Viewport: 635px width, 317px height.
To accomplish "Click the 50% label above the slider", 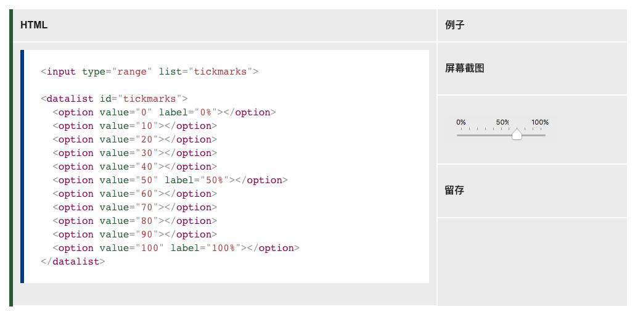I will pyautogui.click(x=502, y=122).
